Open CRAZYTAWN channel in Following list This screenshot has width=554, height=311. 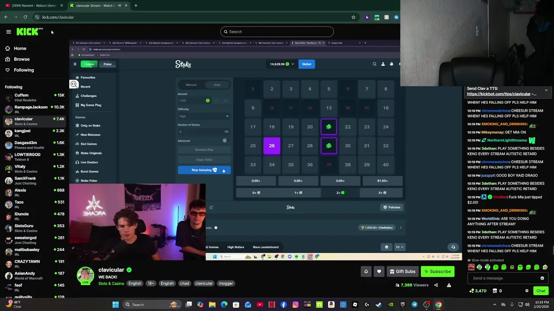tap(35, 263)
